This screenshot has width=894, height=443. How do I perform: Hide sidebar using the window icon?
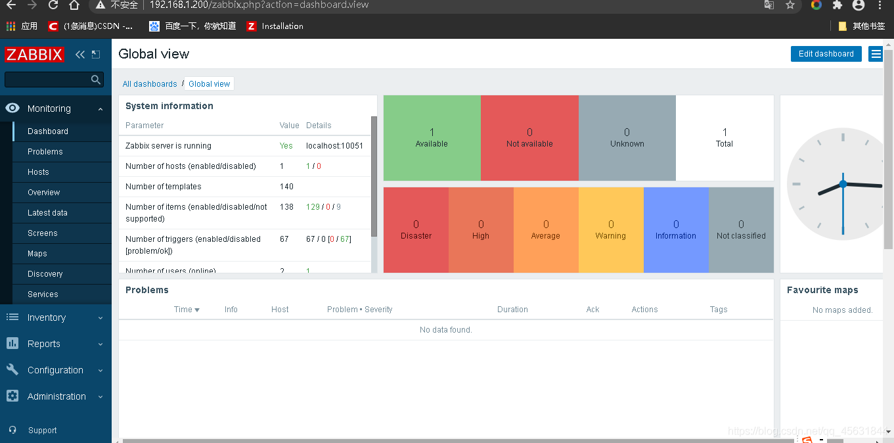tap(96, 55)
